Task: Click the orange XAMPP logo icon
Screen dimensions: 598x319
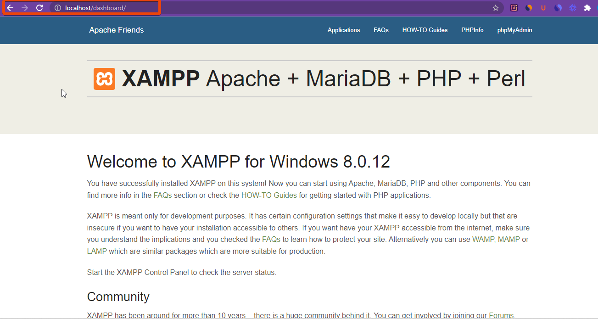Action: (x=105, y=79)
